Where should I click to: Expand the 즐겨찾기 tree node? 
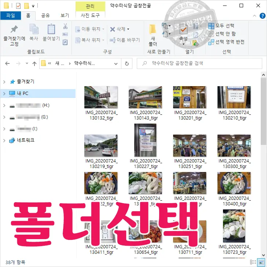coord(4,82)
